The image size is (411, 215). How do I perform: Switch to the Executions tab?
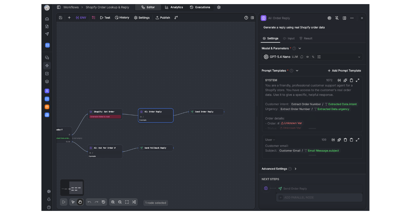point(200,7)
